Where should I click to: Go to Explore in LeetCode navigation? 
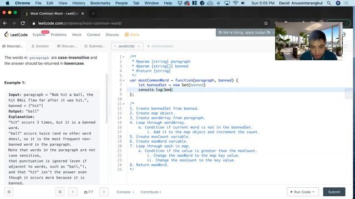coord(39,34)
